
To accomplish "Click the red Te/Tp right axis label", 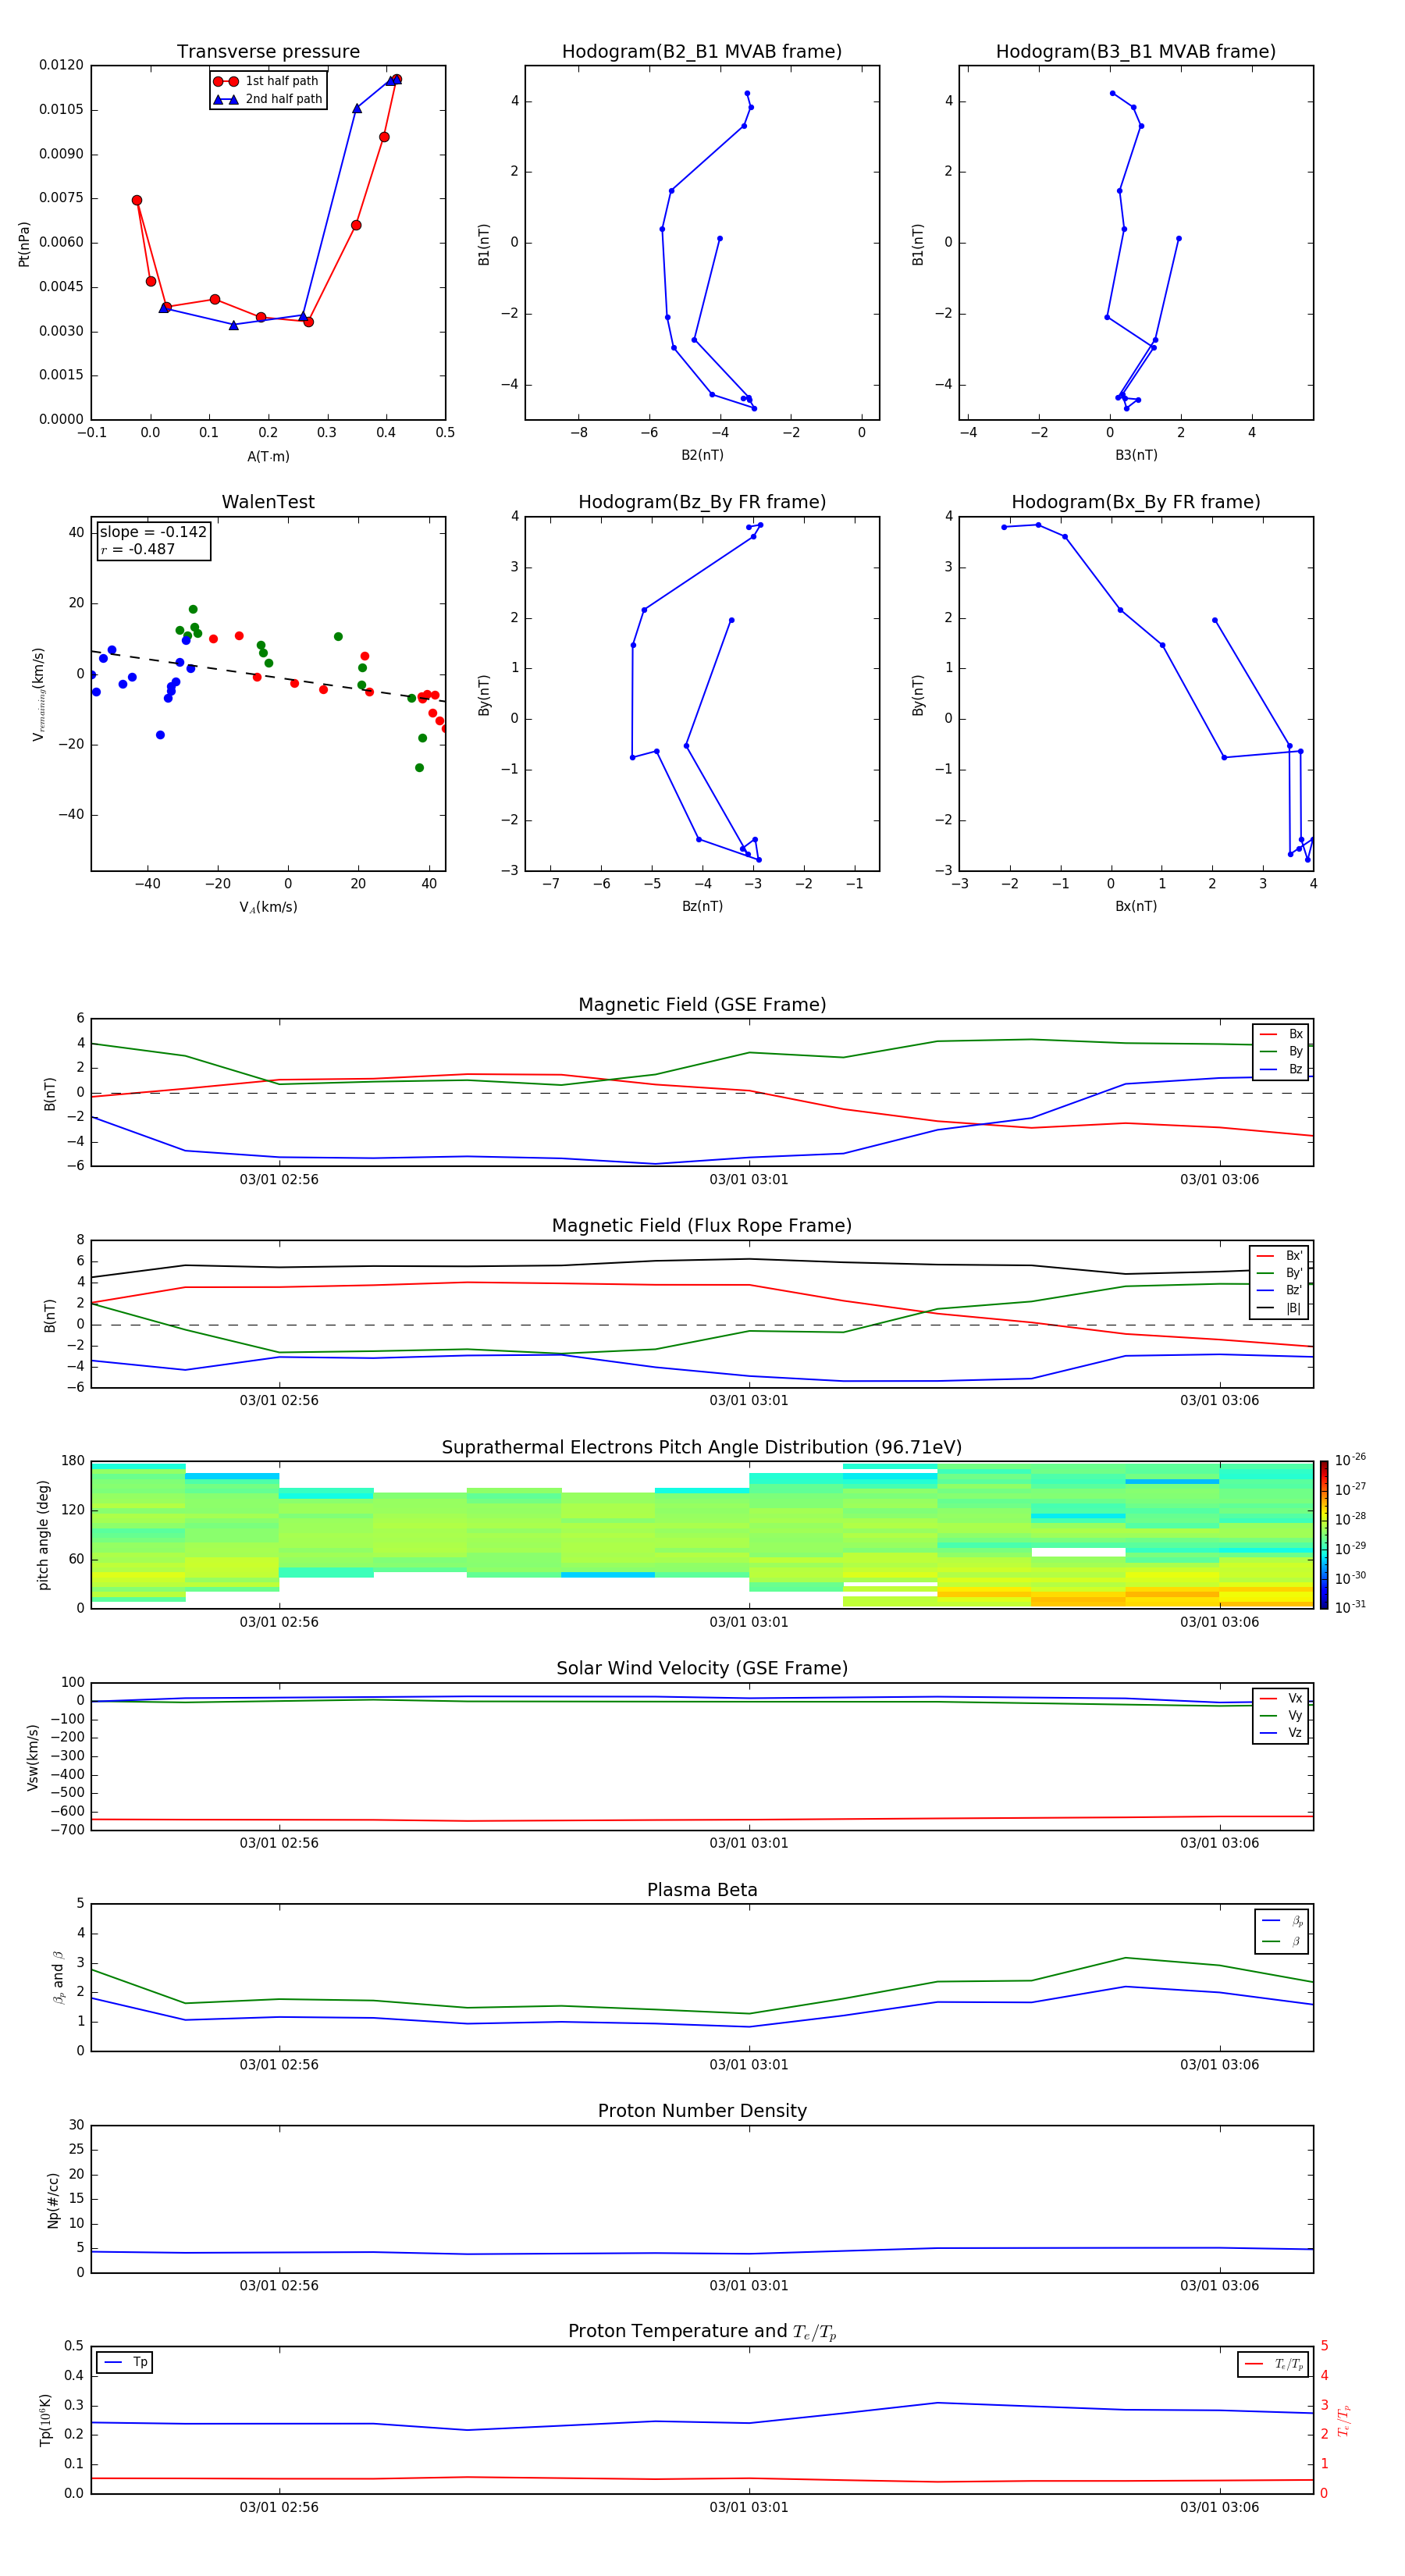I will point(1344,2421).
